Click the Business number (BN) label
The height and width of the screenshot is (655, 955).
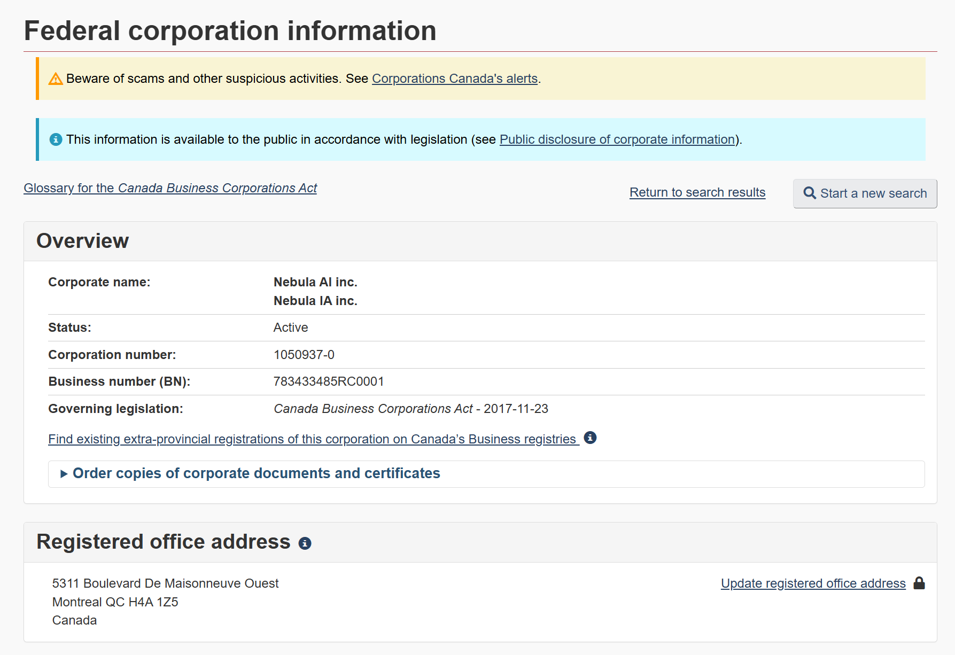(119, 381)
